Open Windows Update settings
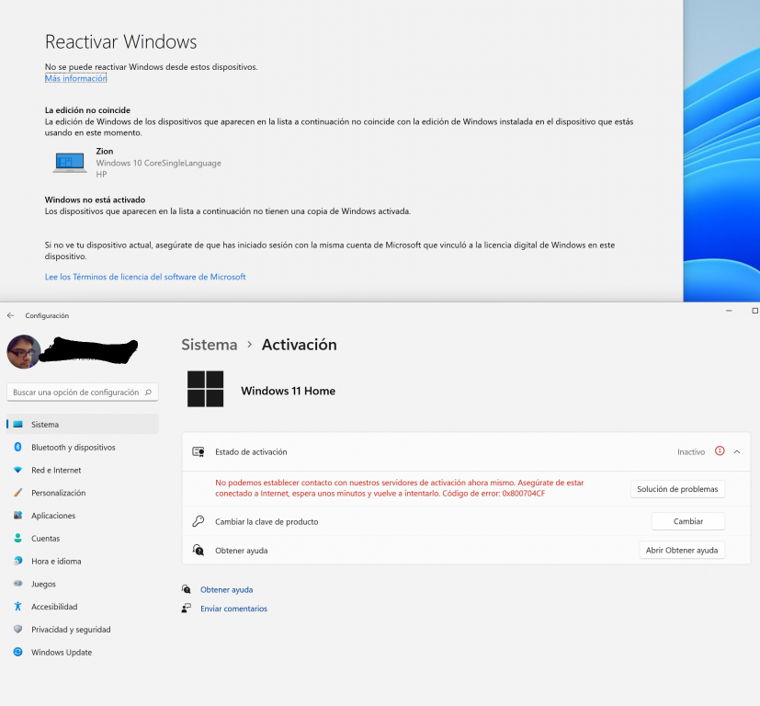Viewport: 760px width, 706px height. tap(83, 652)
